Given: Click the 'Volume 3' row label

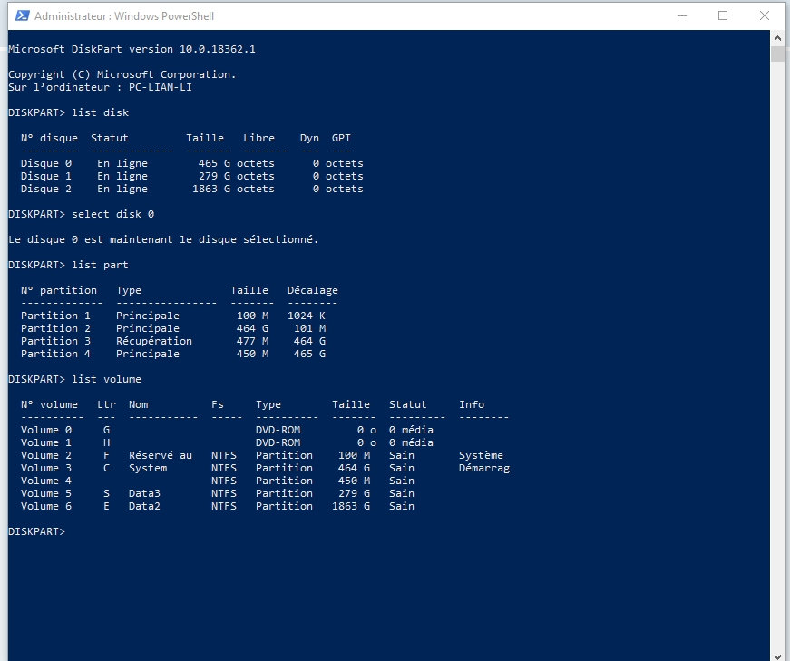Looking at the screenshot, I should [46, 468].
